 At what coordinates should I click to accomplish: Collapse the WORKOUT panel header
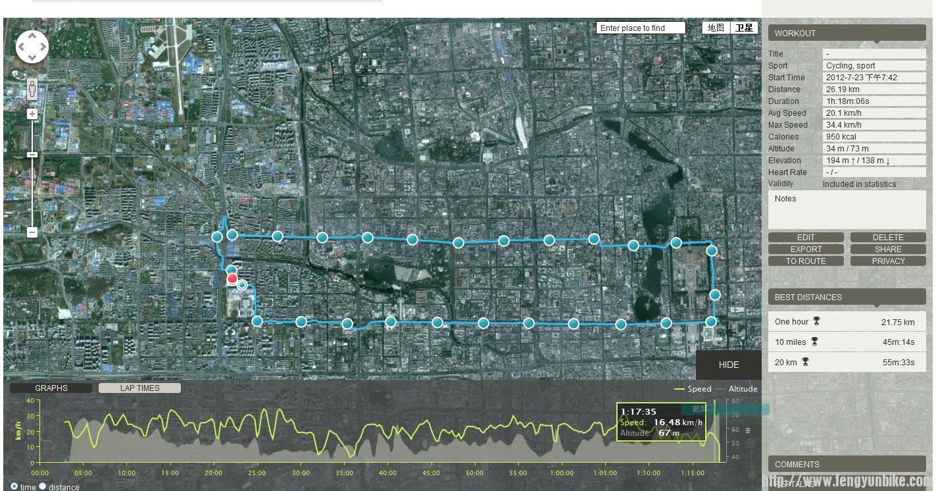[847, 33]
